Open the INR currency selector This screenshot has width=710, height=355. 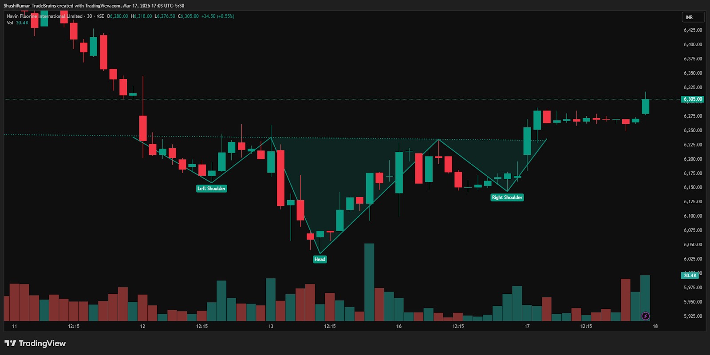[693, 17]
